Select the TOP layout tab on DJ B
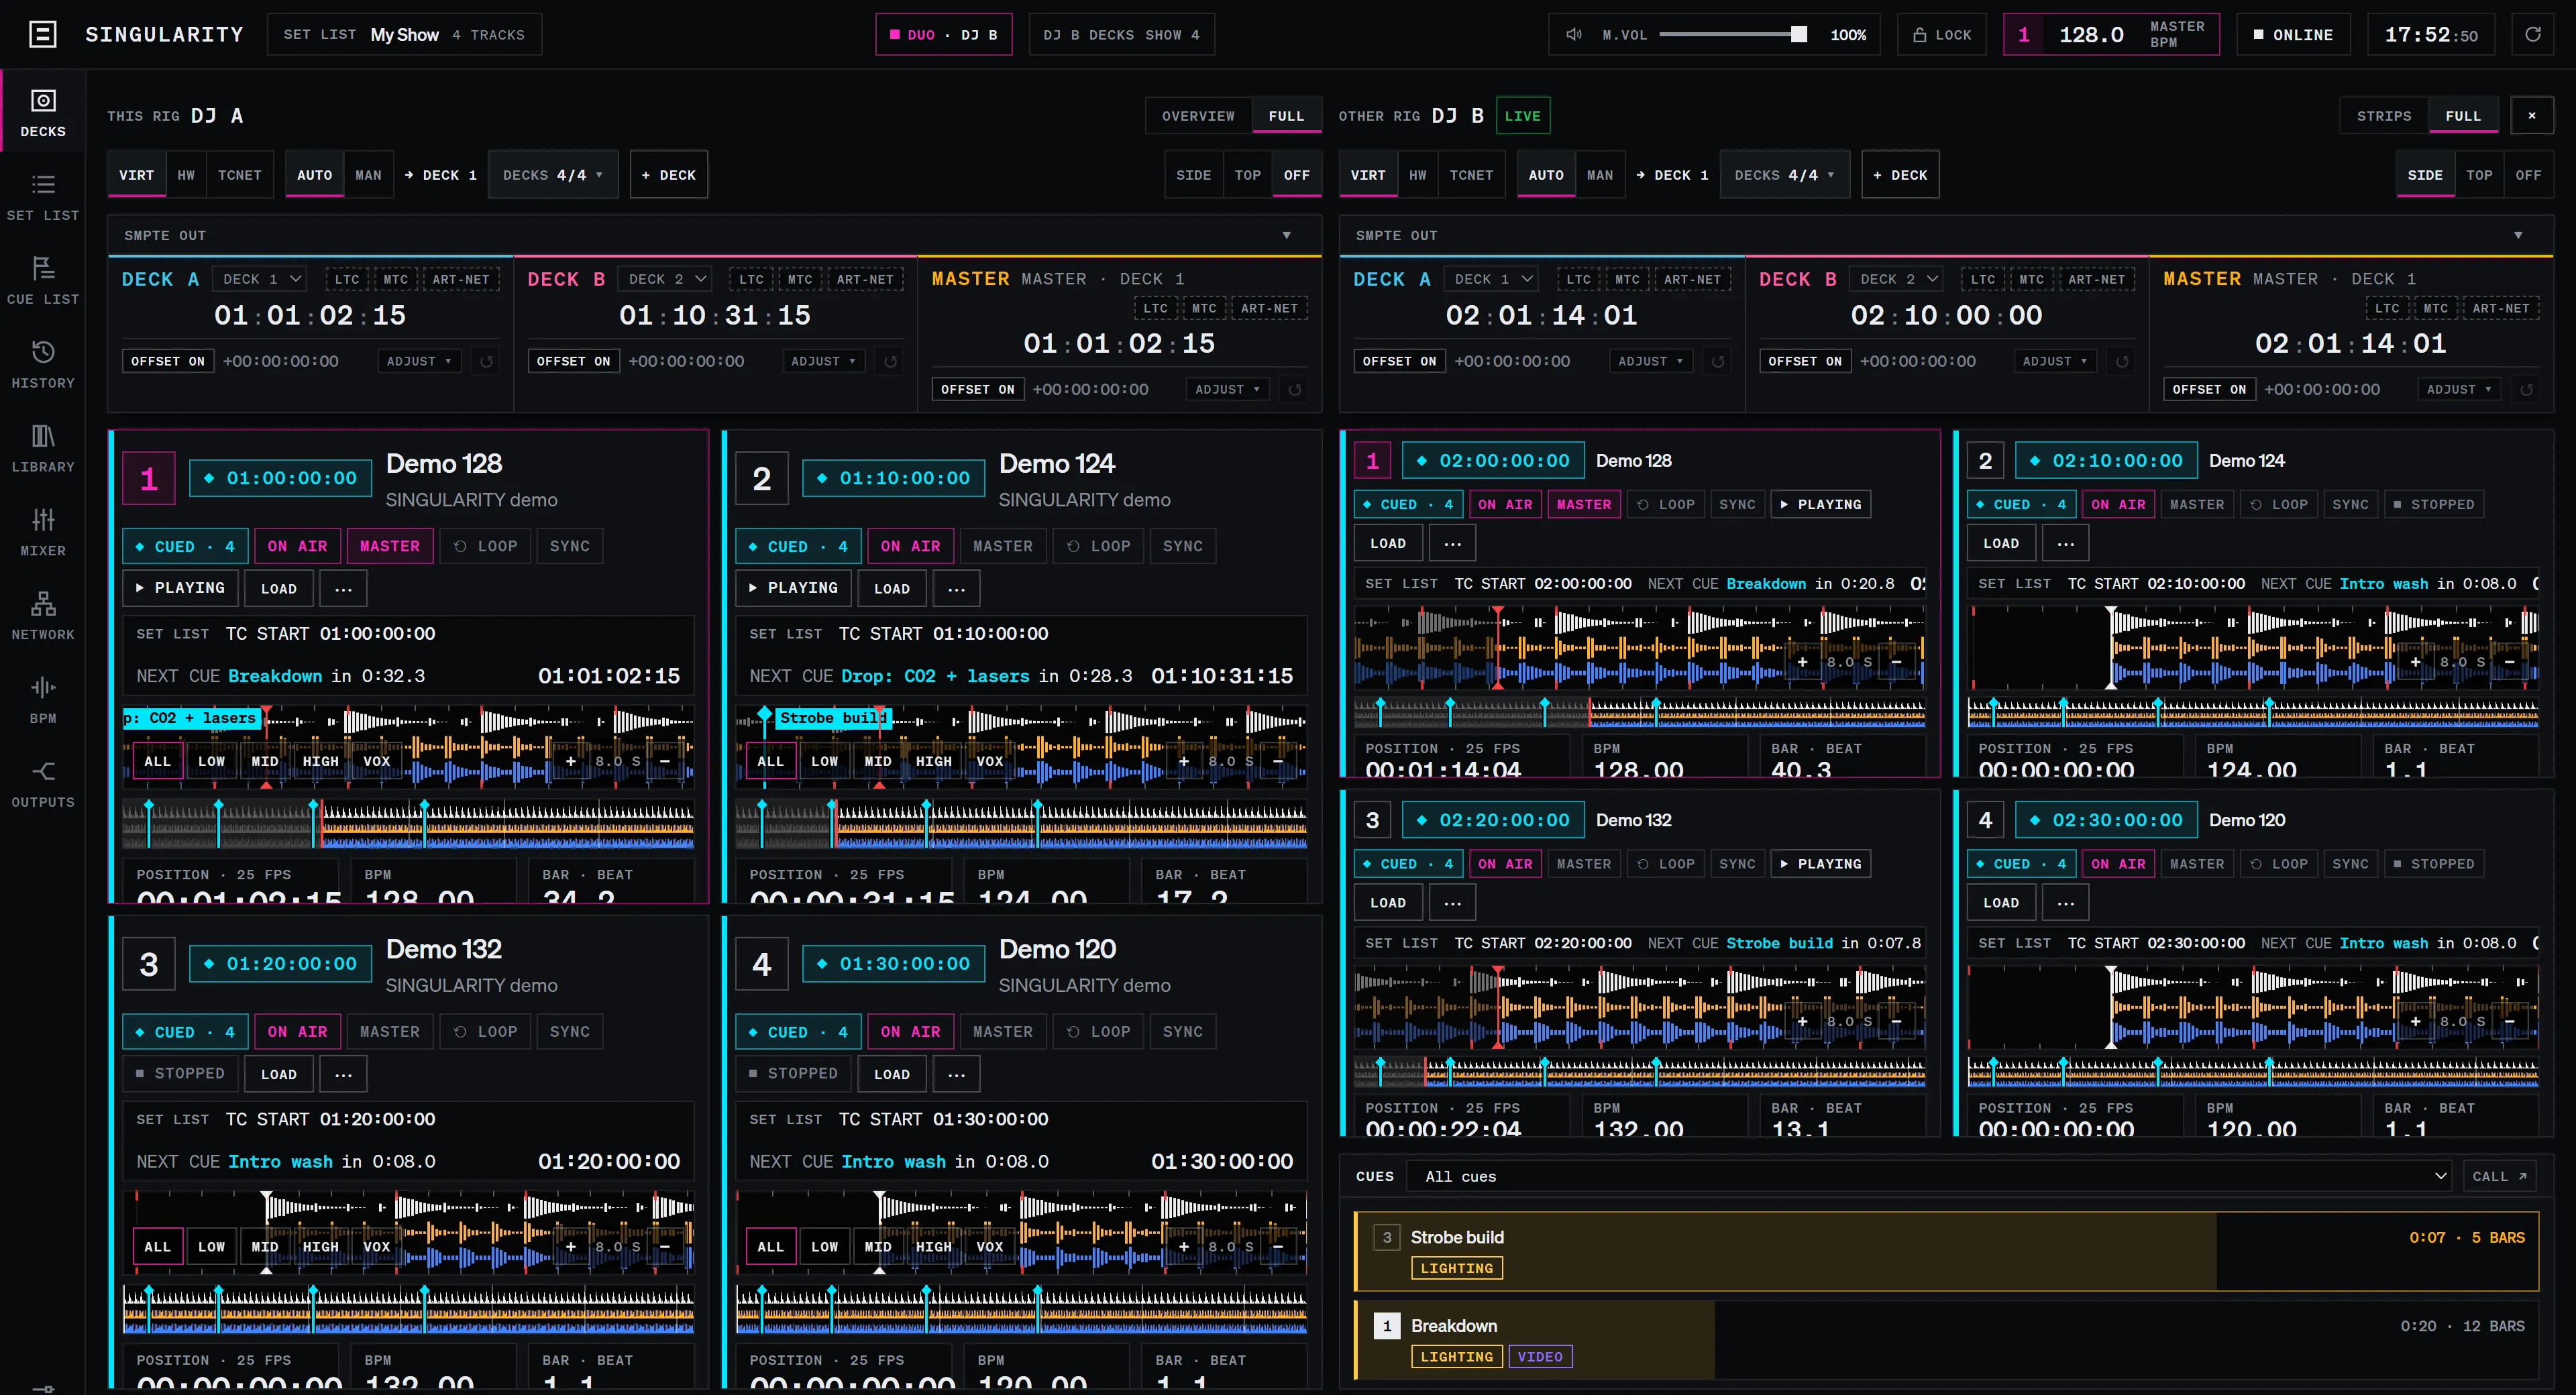Screen dimensions: 2576x1395 coord(2479,175)
